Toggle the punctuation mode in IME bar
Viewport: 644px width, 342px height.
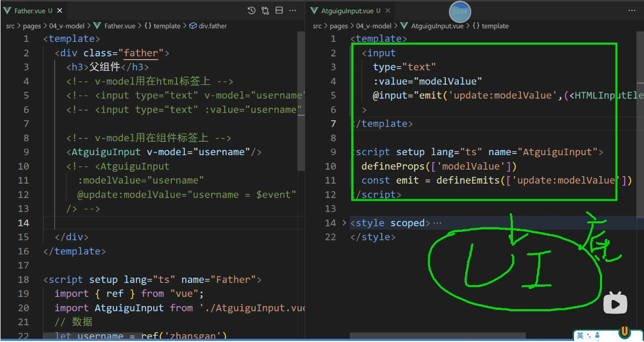click(x=589, y=336)
